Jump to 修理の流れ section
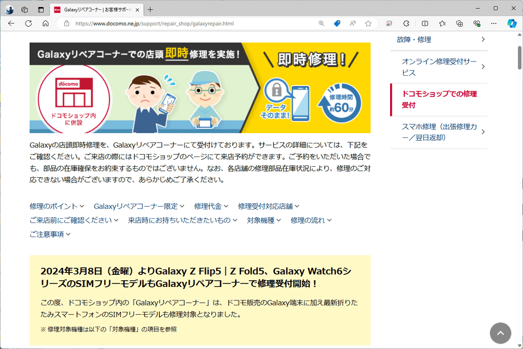The height and width of the screenshot is (349, 523). click(311, 220)
